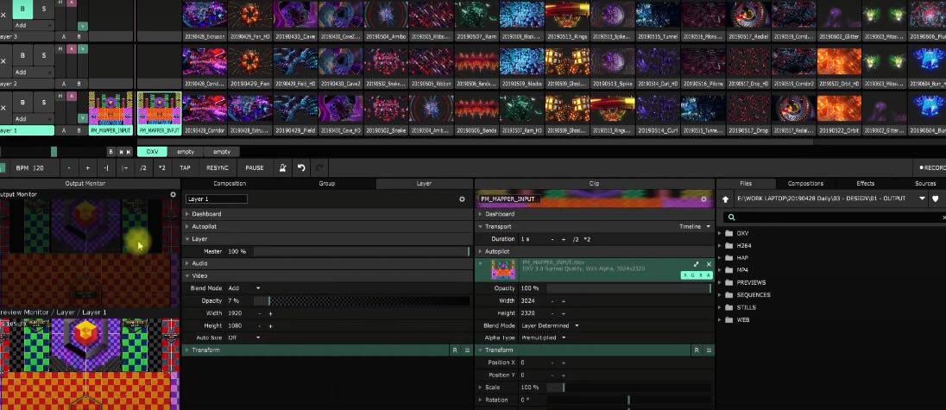
Task: Toggle bypass B on Layer 1
Action: point(23,102)
